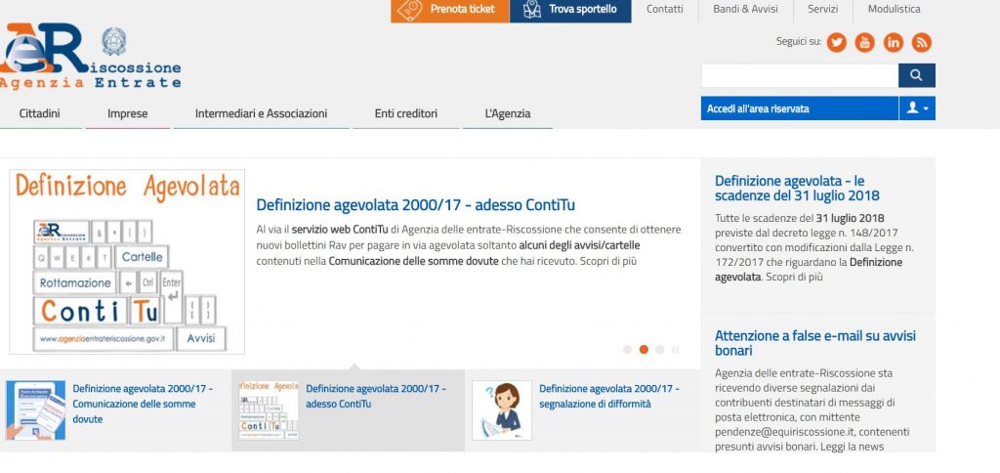Open Servizi top link
1000x473 pixels.
(x=822, y=9)
